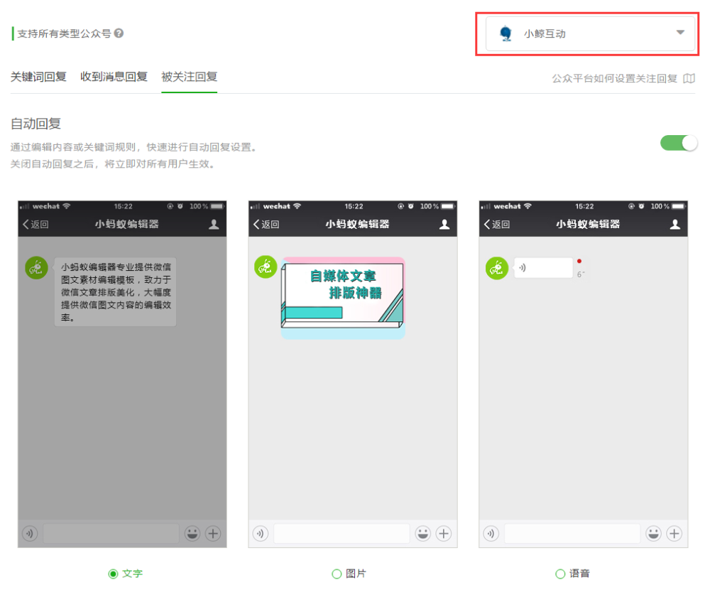Toggle the 自动回复 switch off
This screenshot has height=595, width=710.
click(x=679, y=144)
